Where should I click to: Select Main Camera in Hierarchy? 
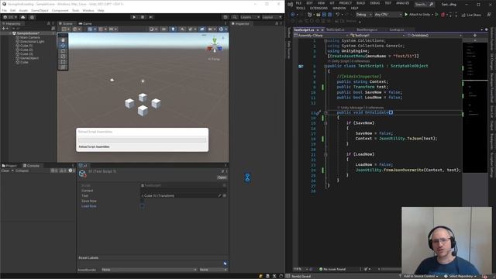[29, 37]
